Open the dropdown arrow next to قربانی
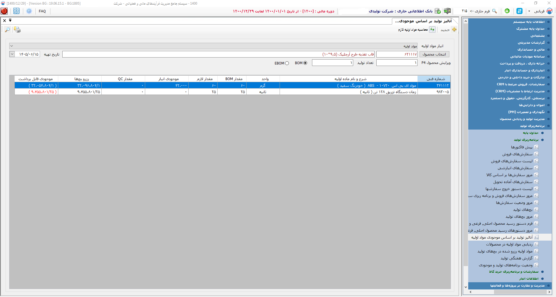Screen dimensions: 556x297 (529, 11)
